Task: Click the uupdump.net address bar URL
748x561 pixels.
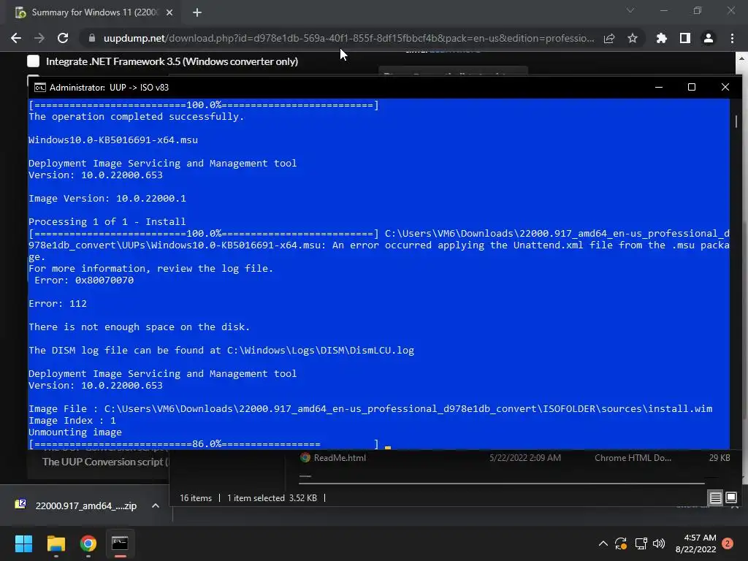Action: click(x=348, y=38)
